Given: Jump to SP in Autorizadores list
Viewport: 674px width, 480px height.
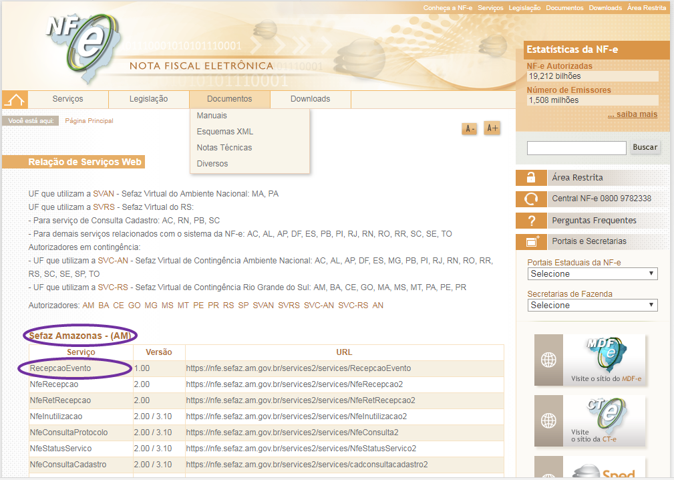Looking at the screenshot, I should 244,306.
